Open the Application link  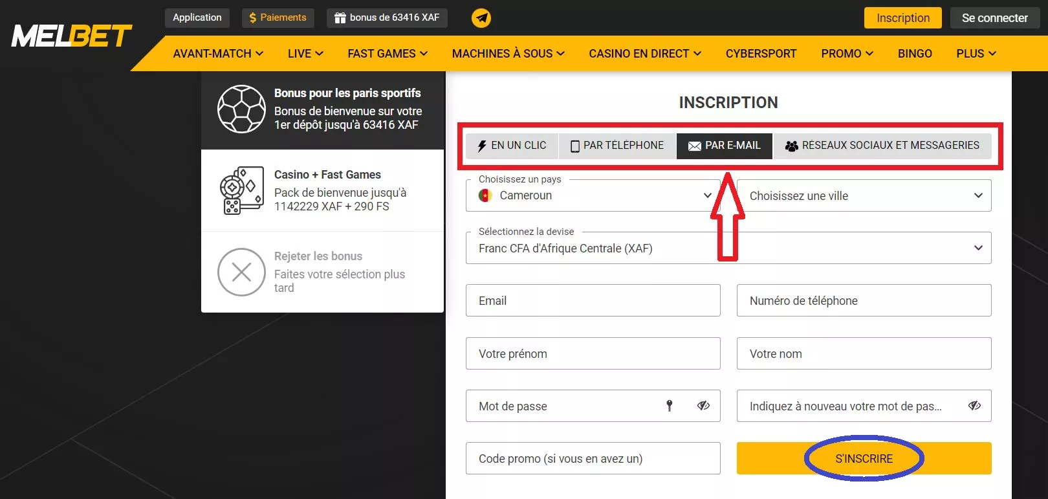click(x=197, y=17)
